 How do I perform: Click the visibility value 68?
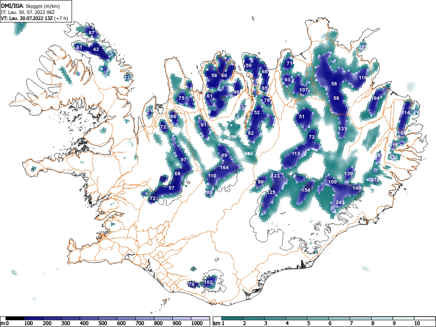point(177,174)
